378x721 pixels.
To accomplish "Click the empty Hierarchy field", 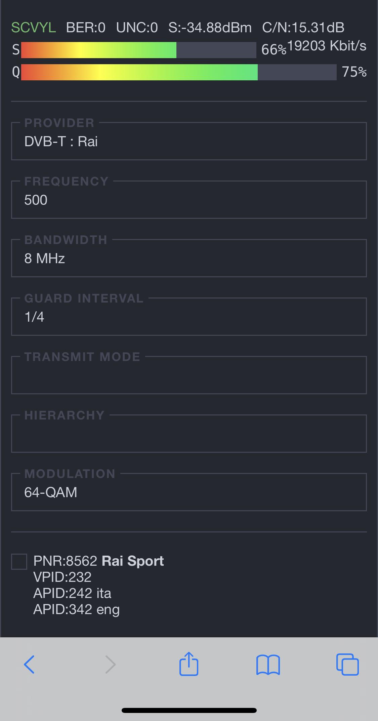I will click(189, 434).
